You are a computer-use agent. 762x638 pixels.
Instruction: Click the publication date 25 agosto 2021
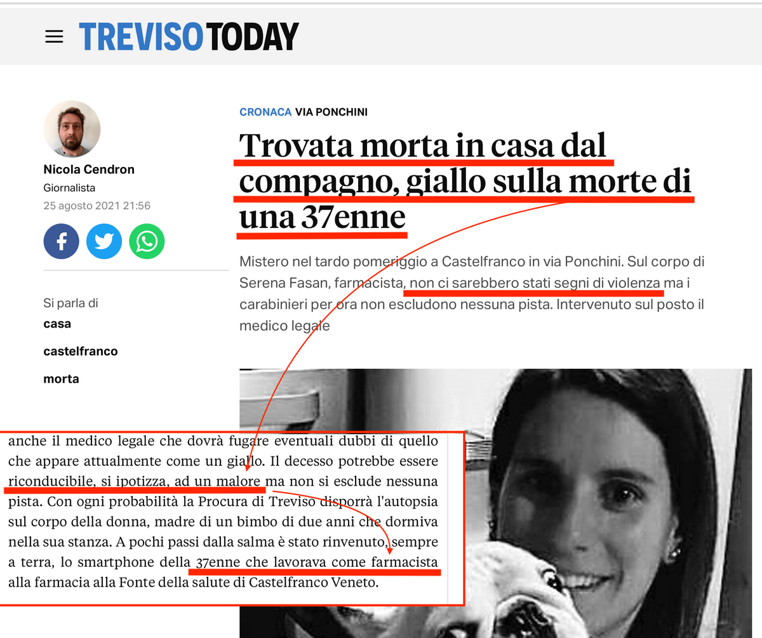97,206
